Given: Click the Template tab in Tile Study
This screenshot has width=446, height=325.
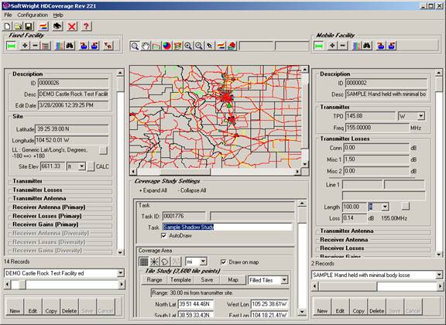Looking at the screenshot, I should [180, 280].
